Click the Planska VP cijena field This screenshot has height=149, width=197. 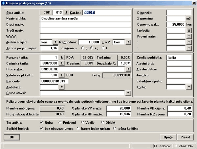(x=180, y=108)
